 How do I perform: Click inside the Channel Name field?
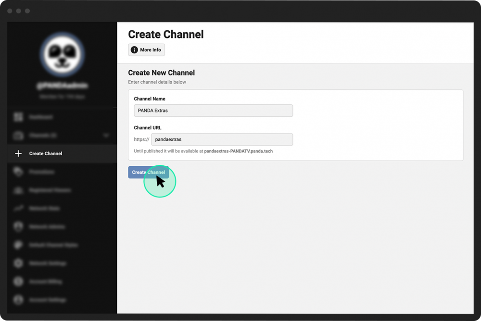(213, 111)
